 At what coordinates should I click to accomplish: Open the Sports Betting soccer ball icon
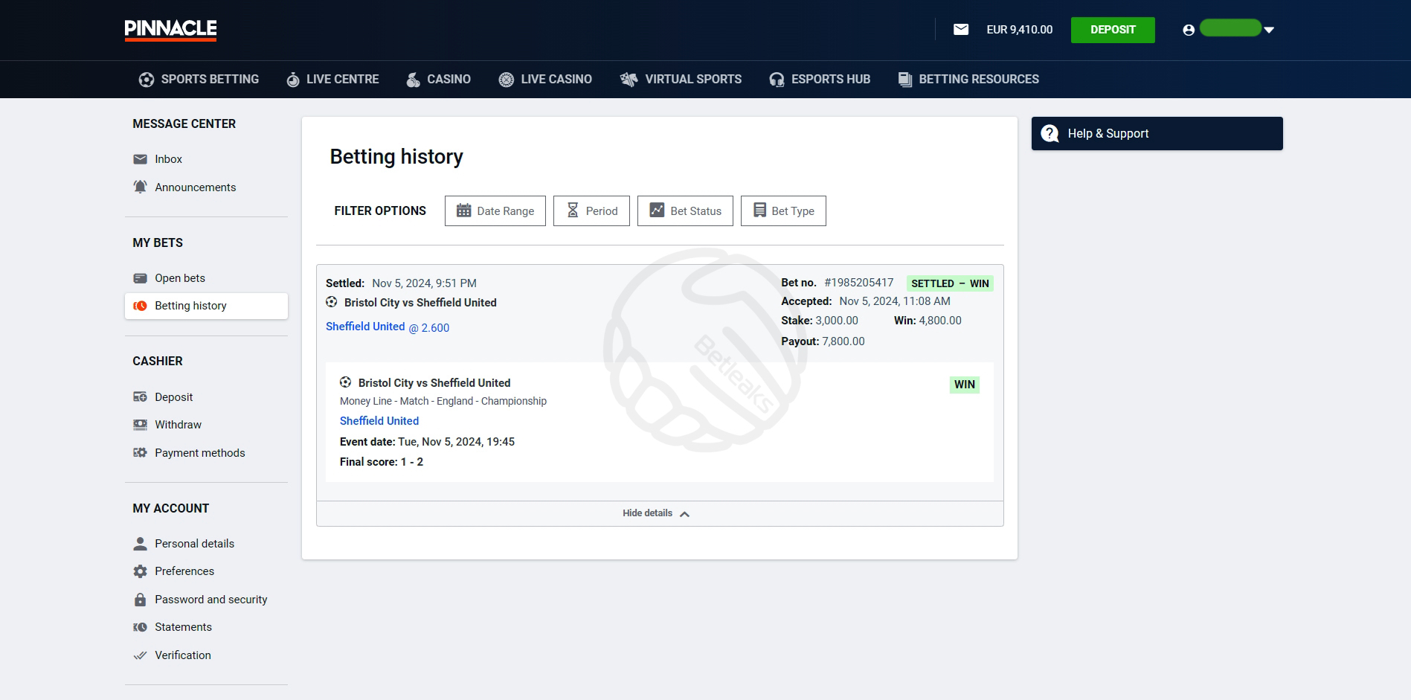tap(147, 80)
